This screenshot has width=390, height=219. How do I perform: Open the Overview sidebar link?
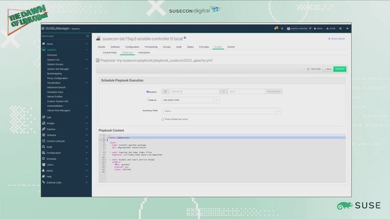click(x=52, y=55)
